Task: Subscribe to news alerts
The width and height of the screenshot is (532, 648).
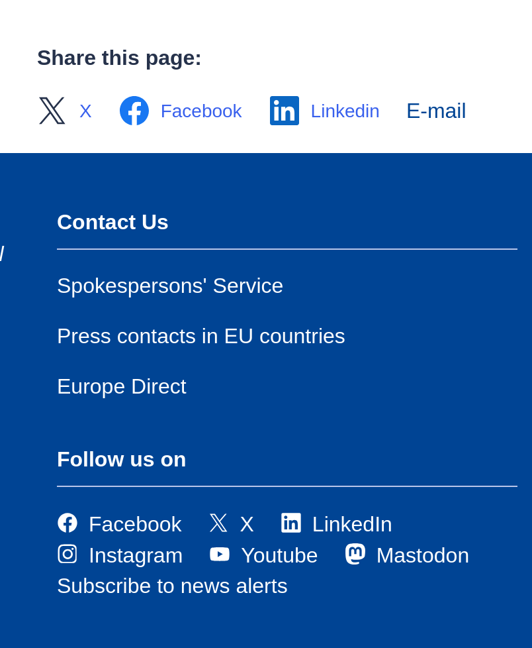Action: (x=172, y=586)
